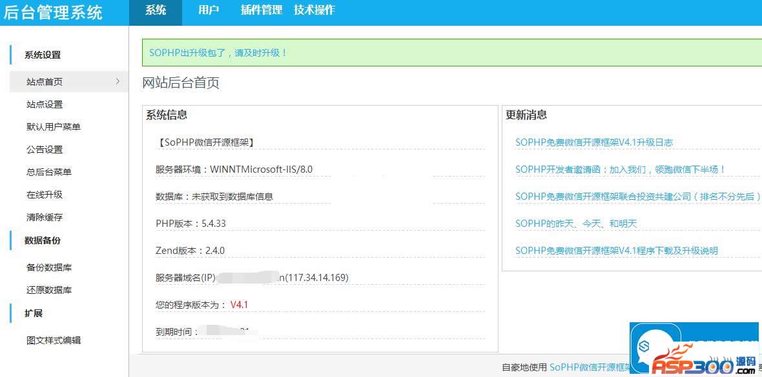762x377 pixels.
Task: Open SOPHP的昨天、今天、和明天 link
Action: [x=576, y=224]
